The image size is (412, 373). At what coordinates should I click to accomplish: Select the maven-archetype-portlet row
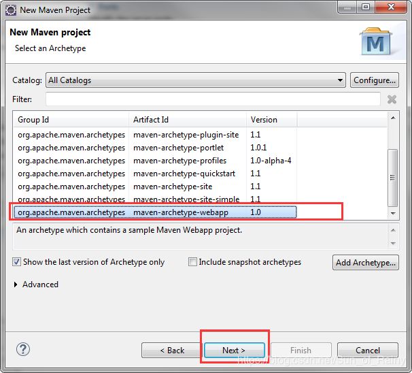155,148
